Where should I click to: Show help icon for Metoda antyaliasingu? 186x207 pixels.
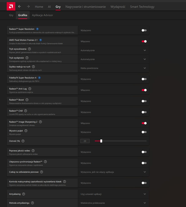point(32,203)
